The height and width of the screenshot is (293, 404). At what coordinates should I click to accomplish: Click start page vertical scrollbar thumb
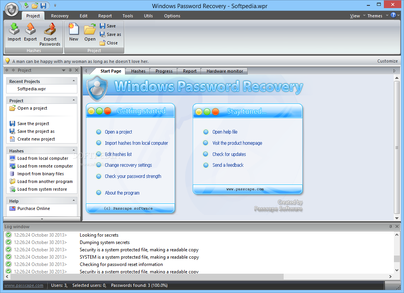(x=397, y=147)
